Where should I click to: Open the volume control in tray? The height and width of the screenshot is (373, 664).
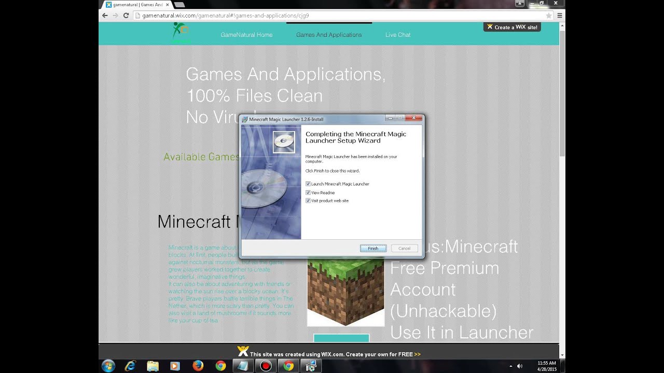point(520,366)
